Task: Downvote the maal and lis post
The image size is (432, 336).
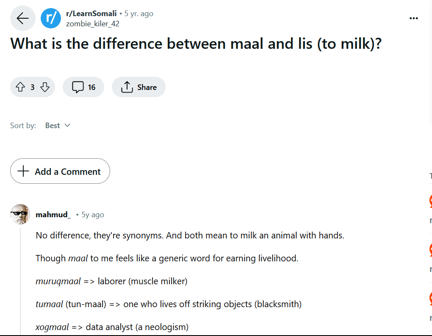Action: (45, 87)
